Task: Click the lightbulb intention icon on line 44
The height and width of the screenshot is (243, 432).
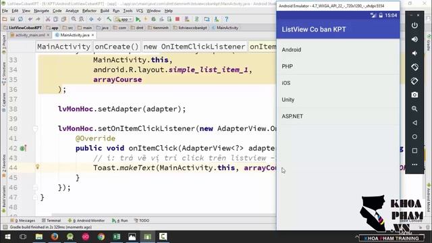Action: [x=38, y=167]
